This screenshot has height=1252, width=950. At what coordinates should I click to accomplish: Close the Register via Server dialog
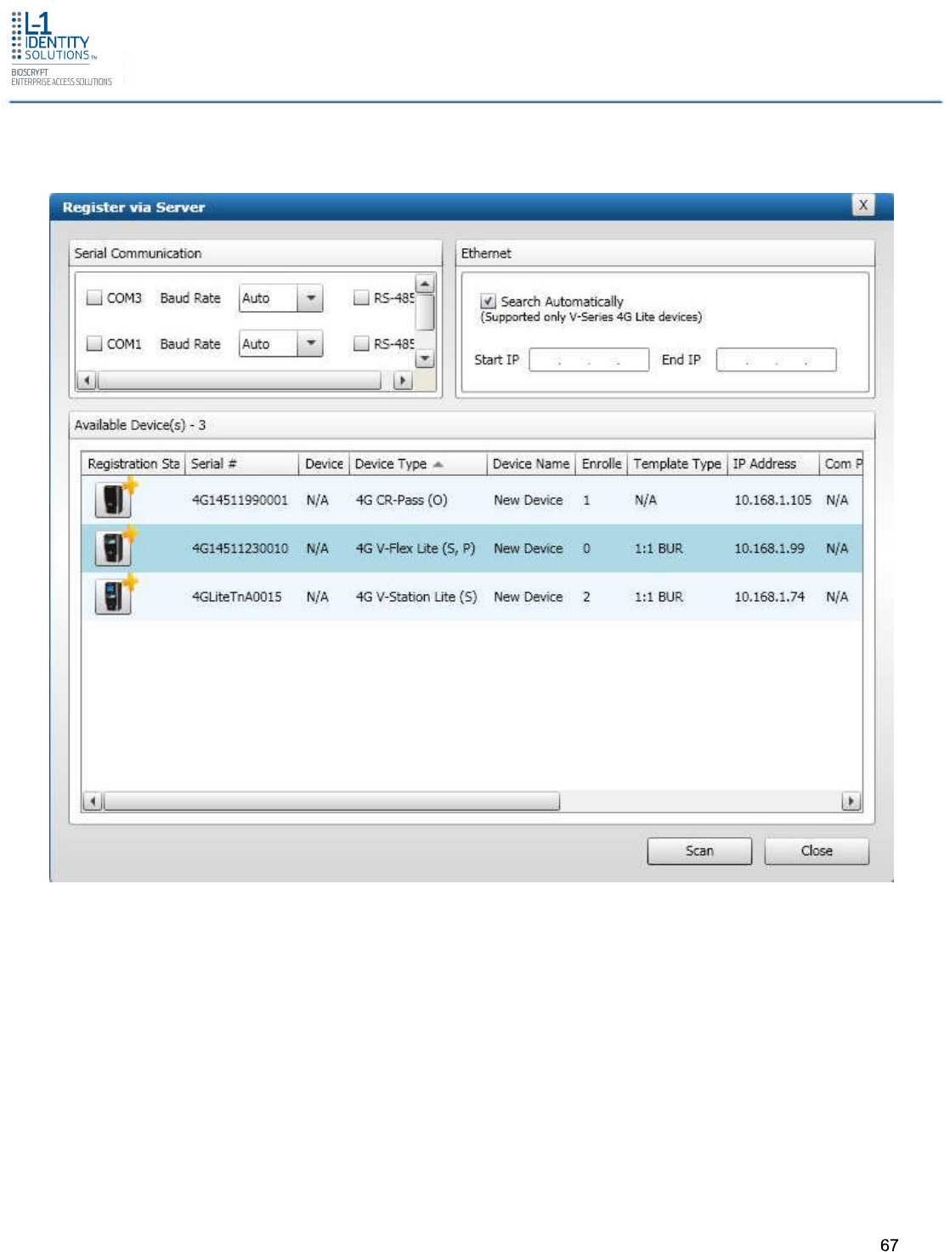point(863,205)
